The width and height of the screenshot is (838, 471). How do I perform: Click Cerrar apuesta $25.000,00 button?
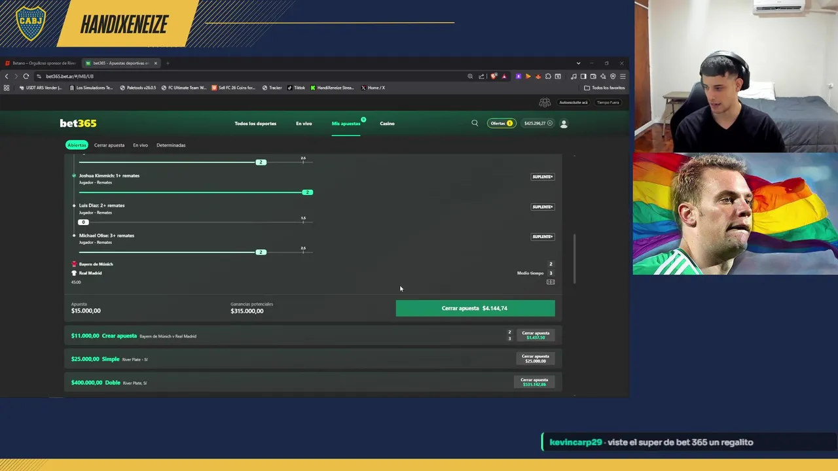pyautogui.click(x=536, y=358)
